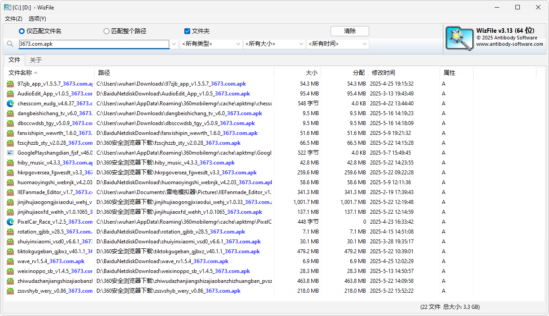Click the 341.3 MB size of IIEFanmade_Editor

(x=308, y=192)
